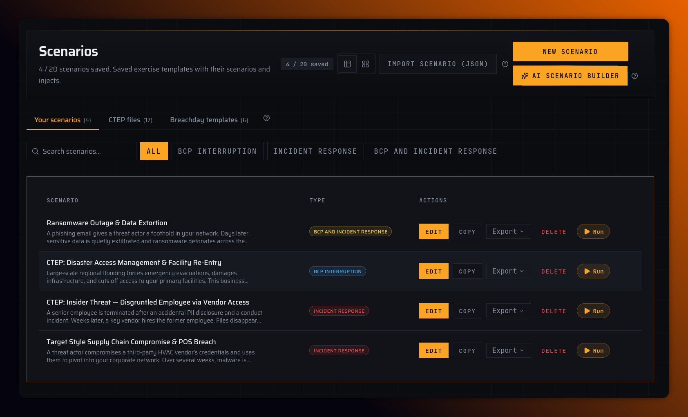The width and height of the screenshot is (688, 417).
Task: Open help icon beside AI Scenario Builder
Action: coord(634,76)
